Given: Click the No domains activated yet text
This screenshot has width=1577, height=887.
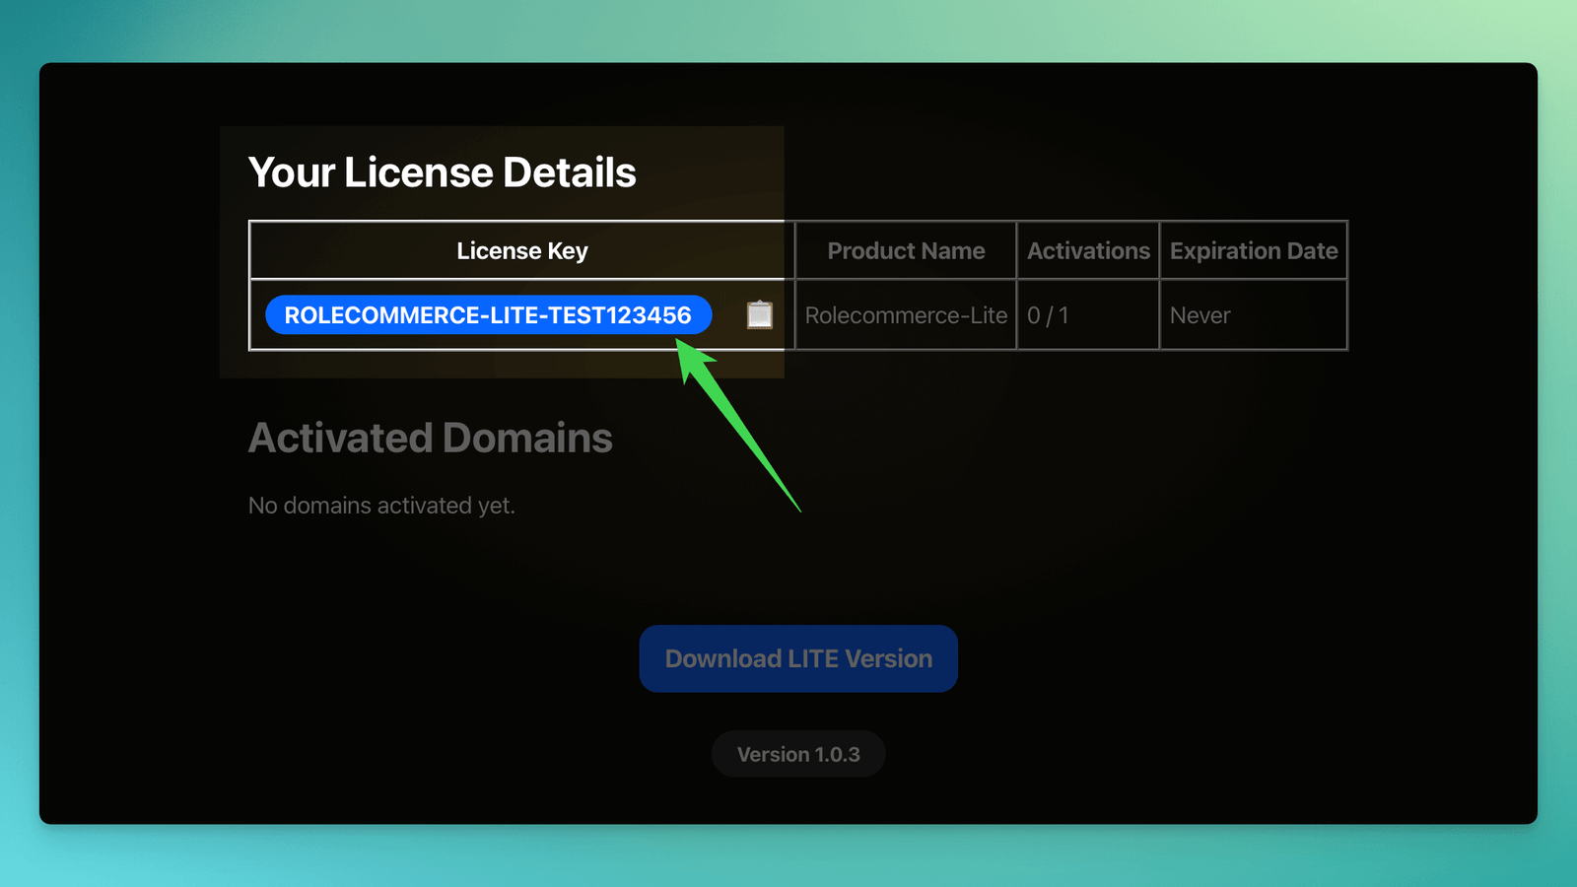Looking at the screenshot, I should (x=381, y=506).
